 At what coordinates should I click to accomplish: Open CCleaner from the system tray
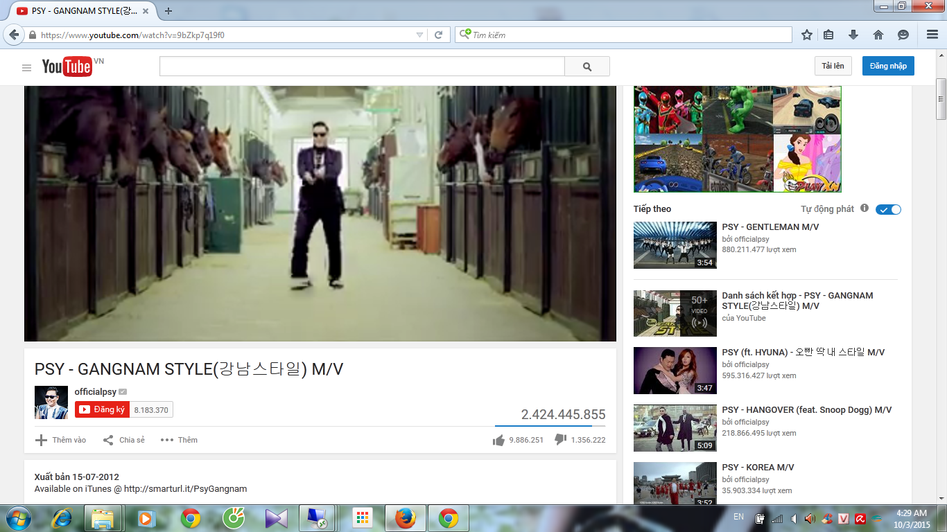tap(826, 518)
